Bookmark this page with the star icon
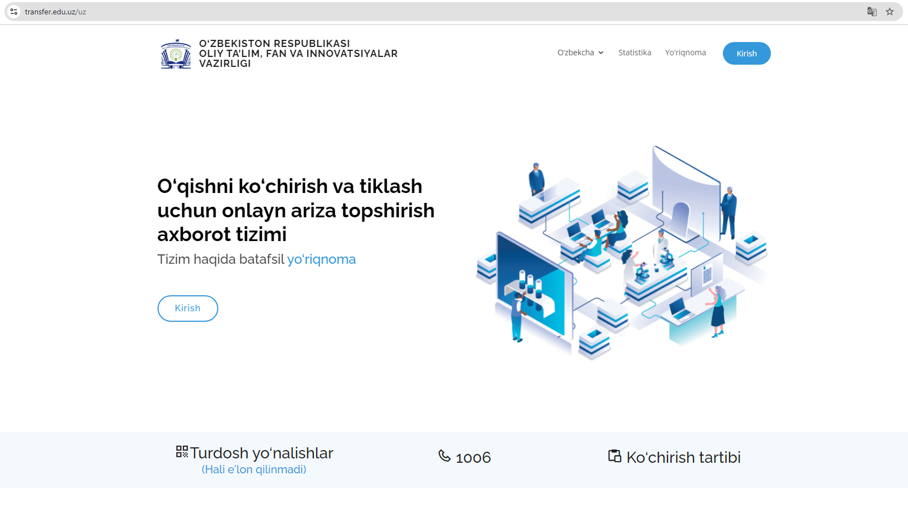The height and width of the screenshot is (512, 908). pyautogui.click(x=890, y=12)
